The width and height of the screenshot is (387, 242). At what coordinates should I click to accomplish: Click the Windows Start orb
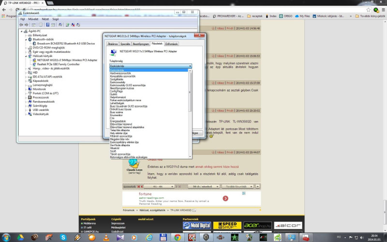tap(6, 238)
